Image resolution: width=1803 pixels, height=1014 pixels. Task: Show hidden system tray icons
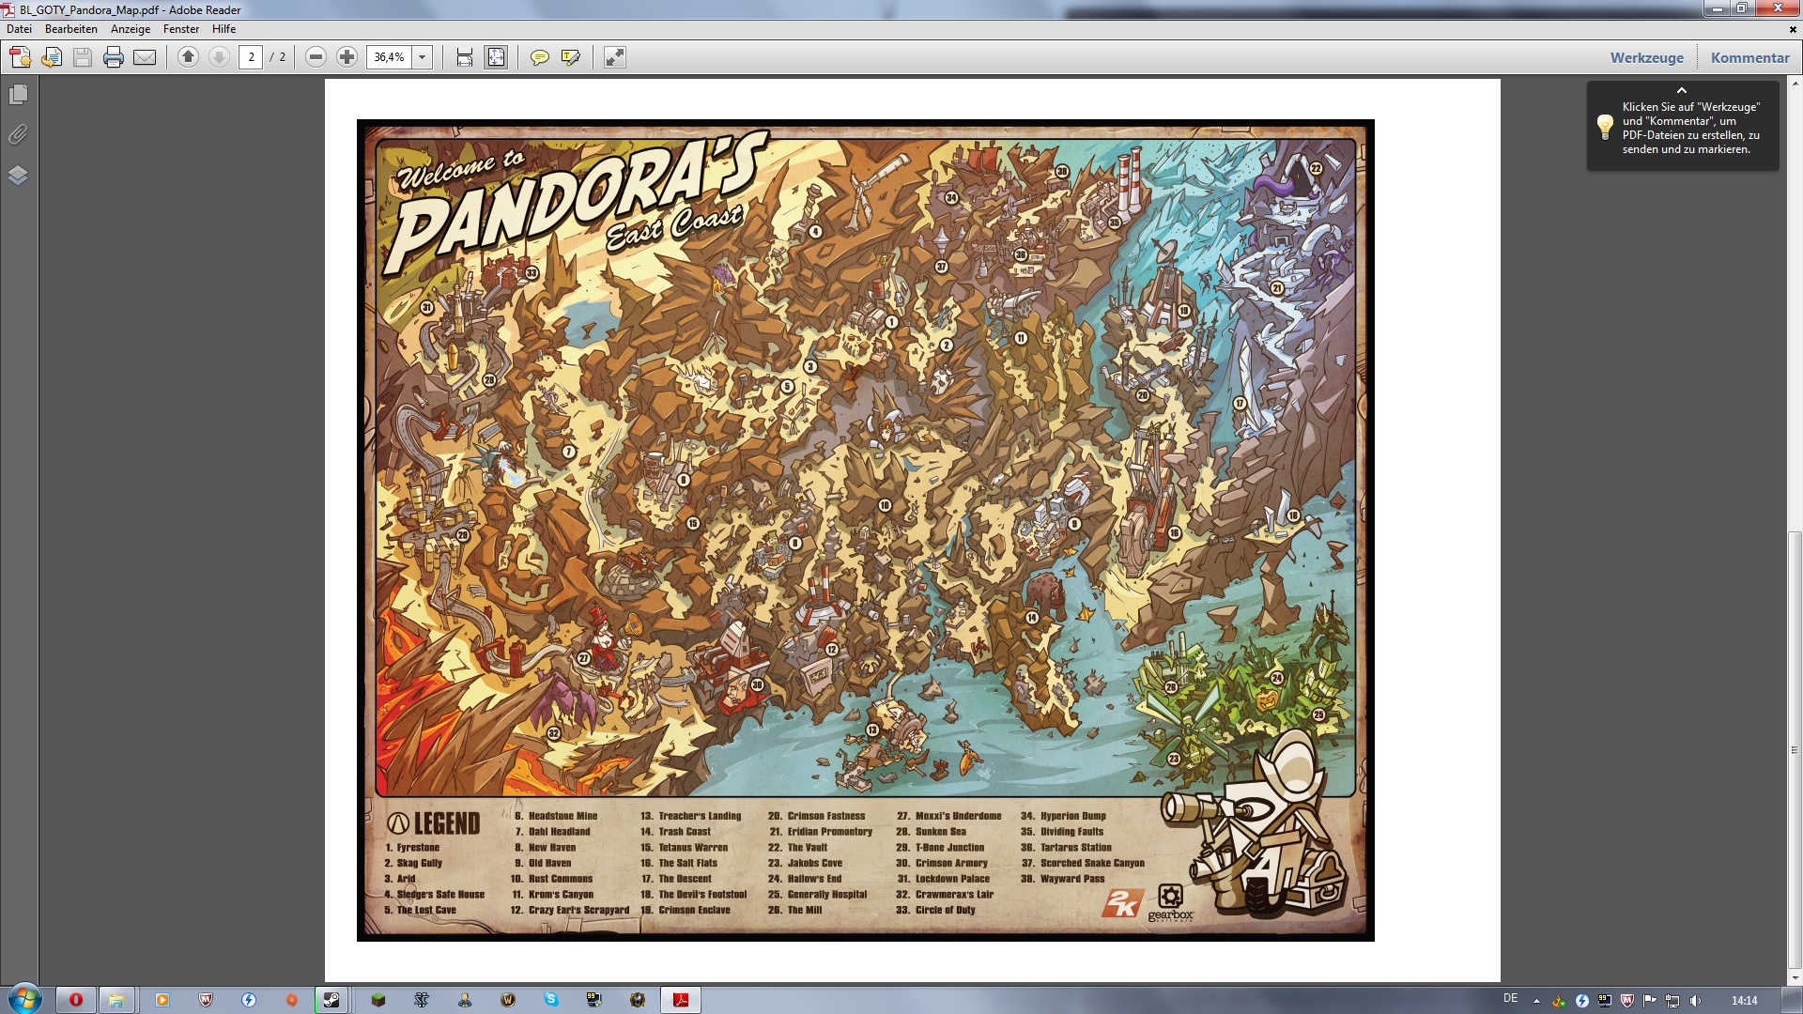point(1536,1001)
